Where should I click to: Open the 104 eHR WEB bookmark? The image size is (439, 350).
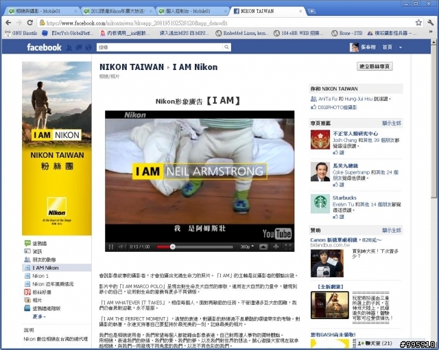point(298,33)
